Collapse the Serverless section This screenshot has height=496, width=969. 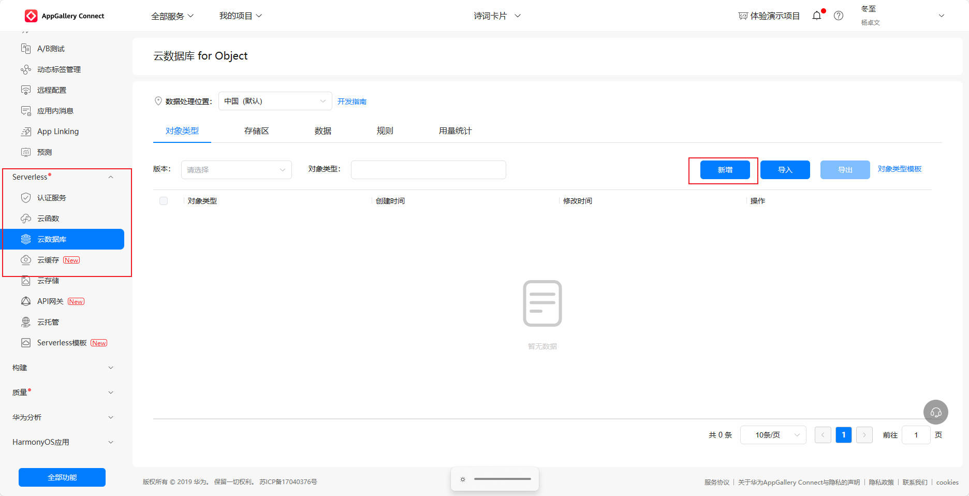click(111, 177)
